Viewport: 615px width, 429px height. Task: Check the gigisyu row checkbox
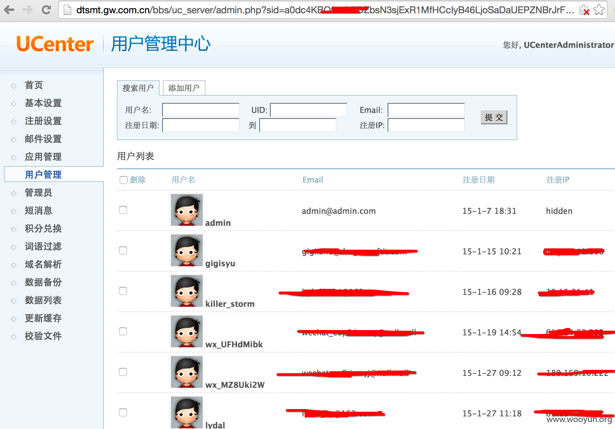click(123, 250)
